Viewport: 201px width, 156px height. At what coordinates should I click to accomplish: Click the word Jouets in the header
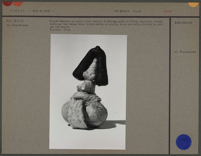[137, 11]
